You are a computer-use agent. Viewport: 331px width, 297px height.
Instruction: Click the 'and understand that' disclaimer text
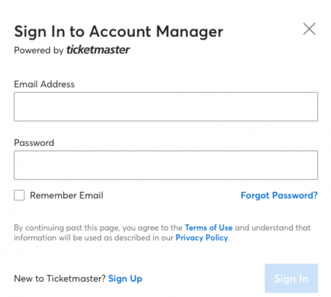pos(273,227)
